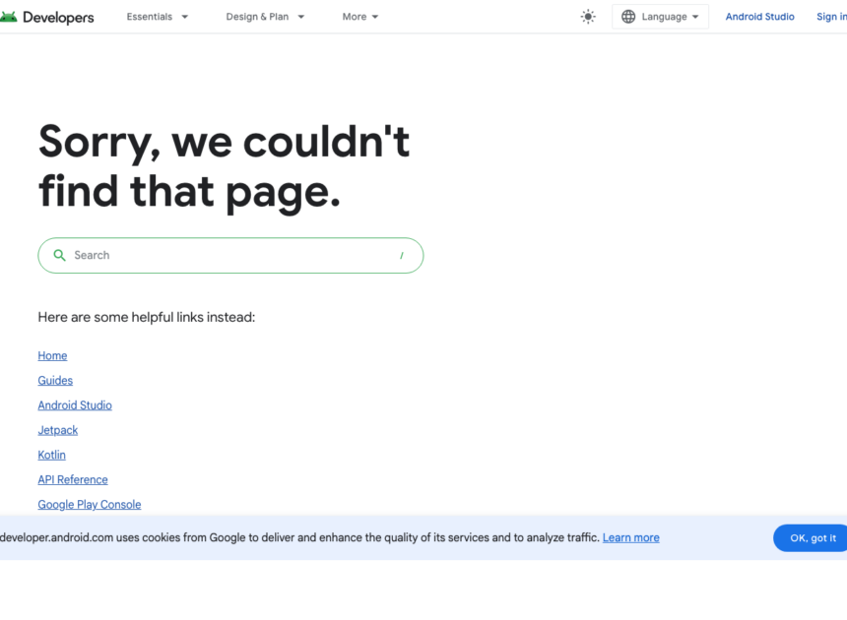Image resolution: width=847 pixels, height=620 pixels.
Task: Go to Android Studio in header
Action: point(759,17)
